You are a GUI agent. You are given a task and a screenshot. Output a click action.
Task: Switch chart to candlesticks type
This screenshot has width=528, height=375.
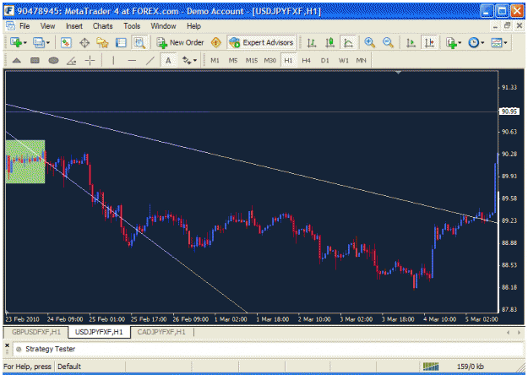(x=329, y=43)
